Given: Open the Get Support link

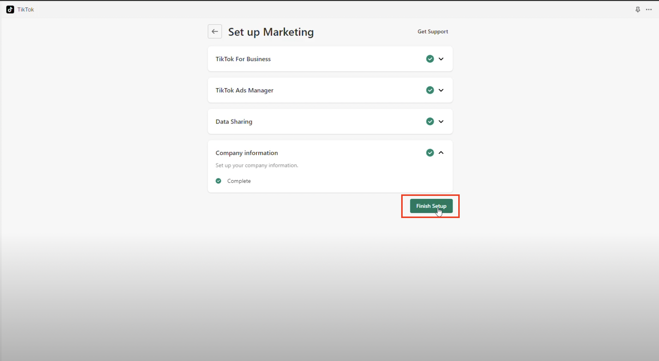Looking at the screenshot, I should click(x=433, y=32).
